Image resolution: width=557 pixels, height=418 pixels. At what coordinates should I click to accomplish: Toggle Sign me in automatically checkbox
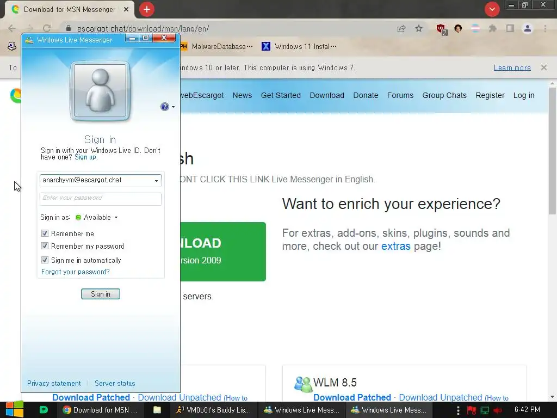tap(45, 260)
